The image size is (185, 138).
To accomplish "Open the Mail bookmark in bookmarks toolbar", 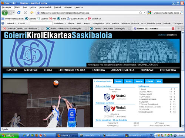I will [x=52, y=18].
